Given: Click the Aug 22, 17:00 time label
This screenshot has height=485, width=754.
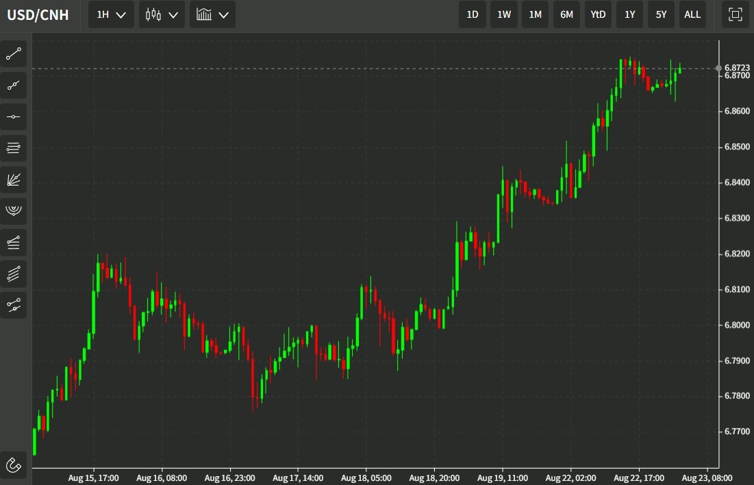Looking at the screenshot, I should [640, 477].
